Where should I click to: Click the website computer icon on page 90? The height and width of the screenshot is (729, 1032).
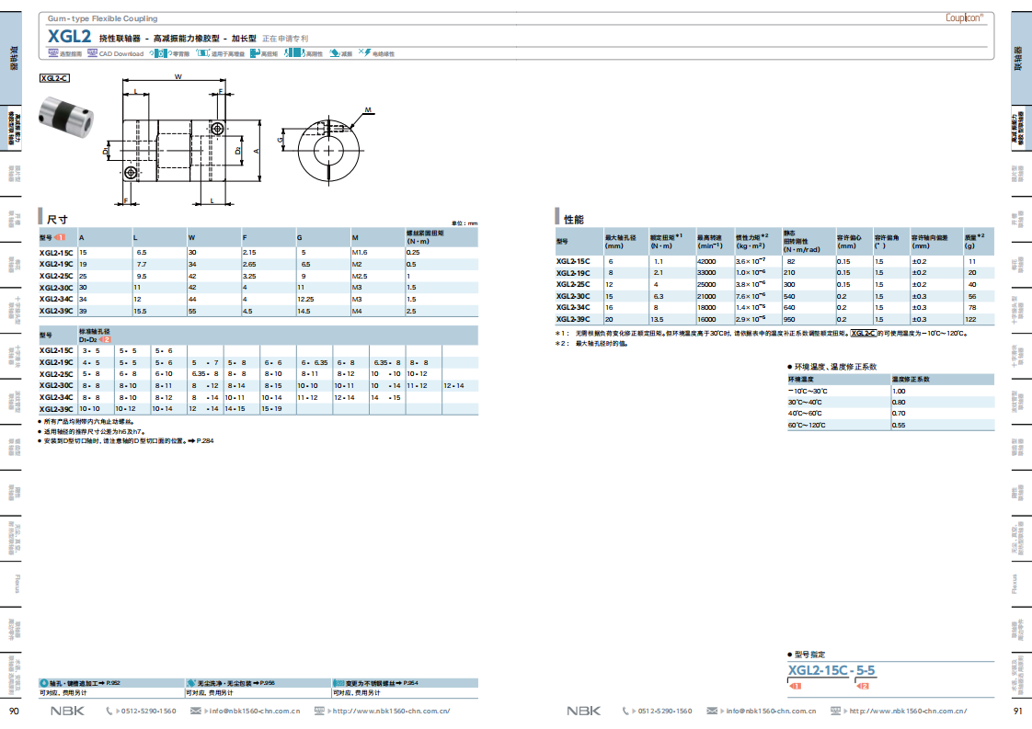click(x=319, y=712)
